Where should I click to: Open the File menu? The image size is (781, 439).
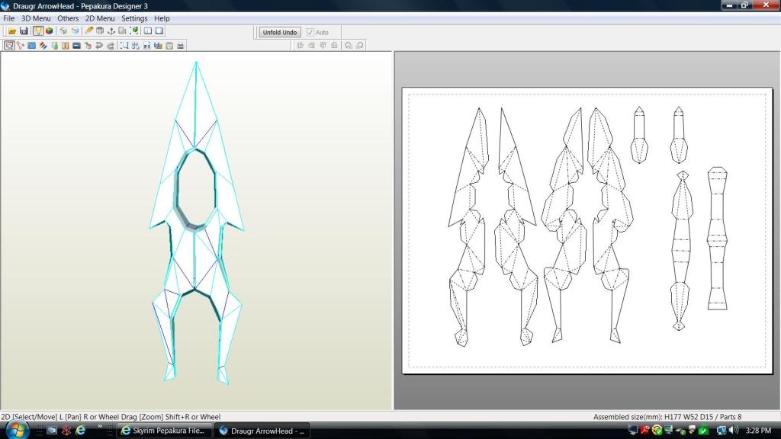[9, 18]
